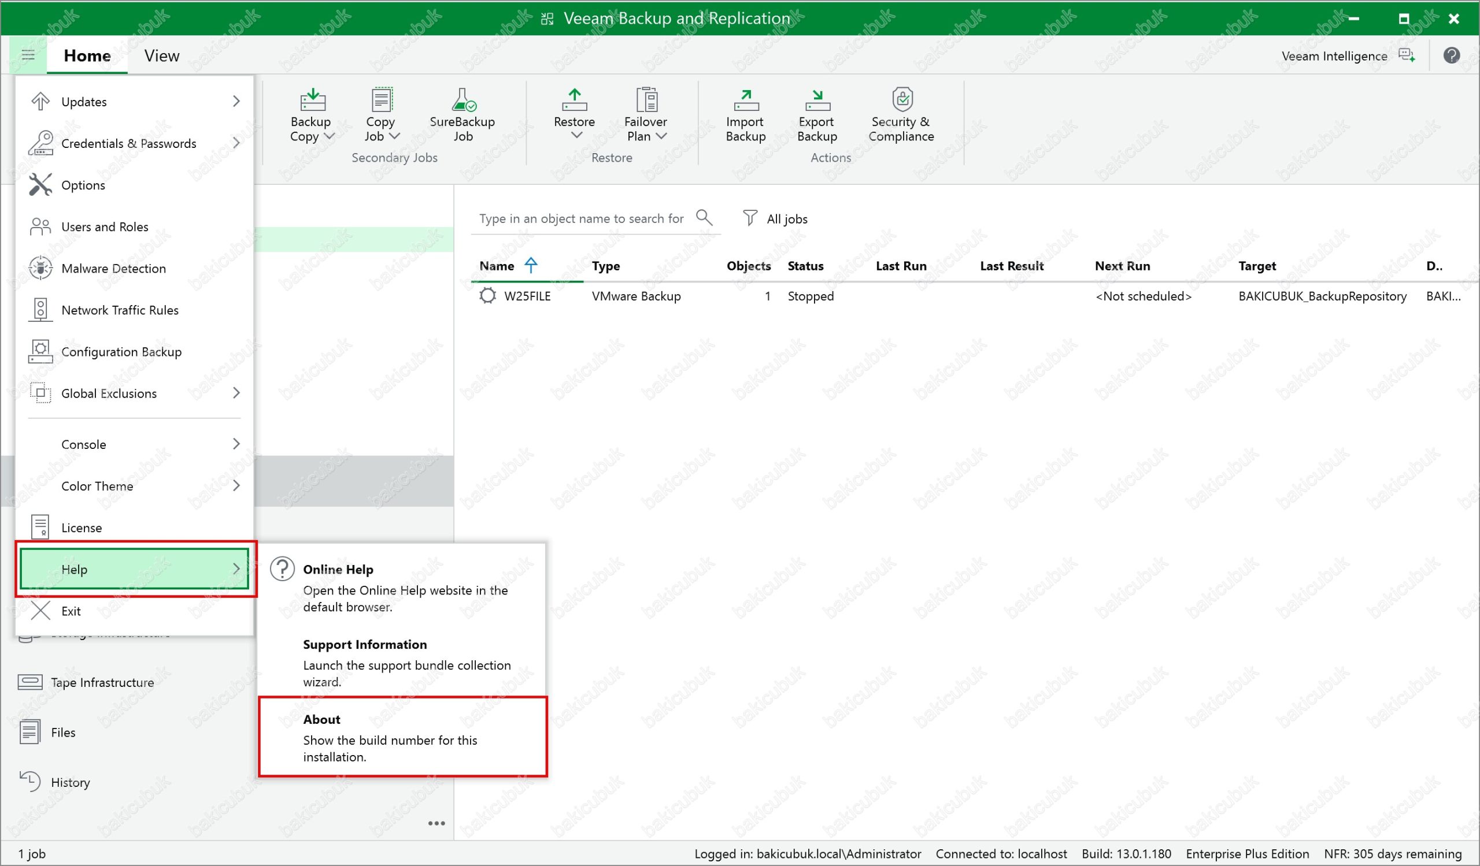
Task: Click the Import Backup icon
Action: [745, 101]
